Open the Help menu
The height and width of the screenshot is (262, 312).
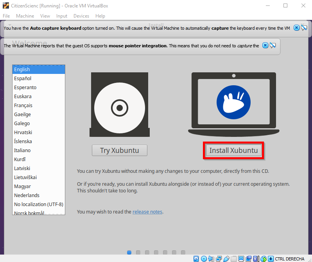pyautogui.click(x=100, y=16)
